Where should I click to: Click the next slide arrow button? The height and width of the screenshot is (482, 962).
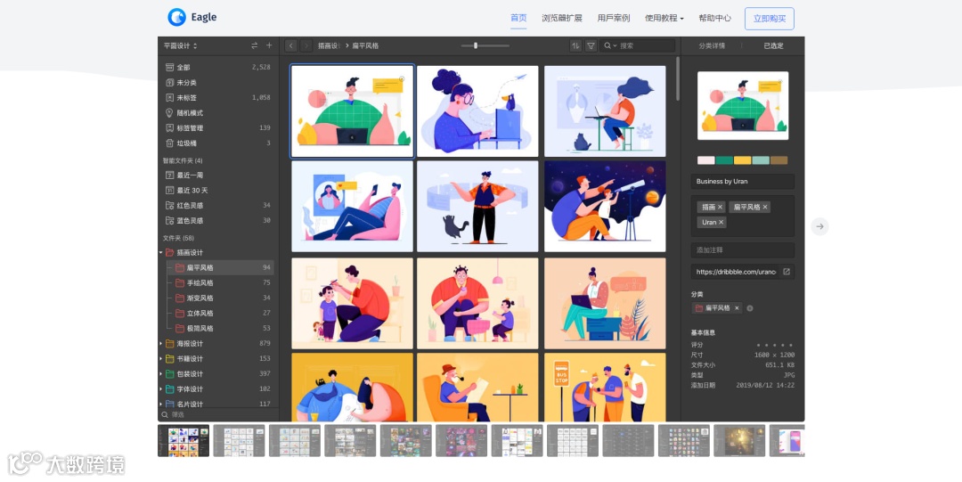[x=819, y=226]
